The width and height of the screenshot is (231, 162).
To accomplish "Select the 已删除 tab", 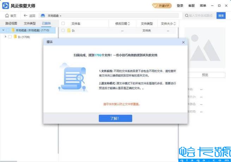I will 47,23.
